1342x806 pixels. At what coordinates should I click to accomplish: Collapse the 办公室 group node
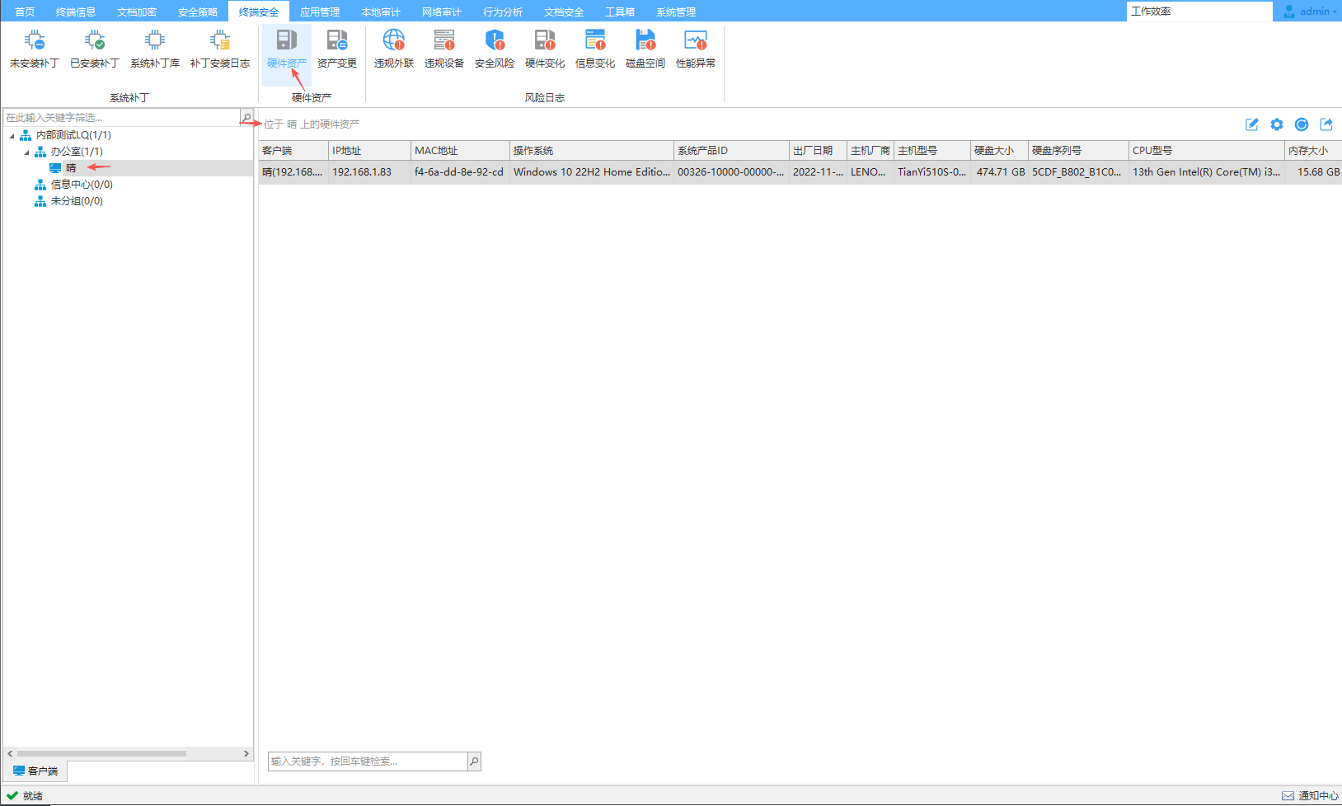26,152
